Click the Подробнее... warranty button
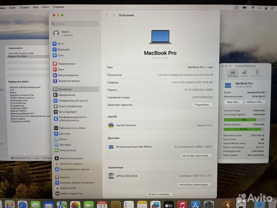Screen dimensions: 277x208 click(x=202, y=105)
